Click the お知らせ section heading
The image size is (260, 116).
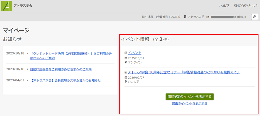point(12,39)
